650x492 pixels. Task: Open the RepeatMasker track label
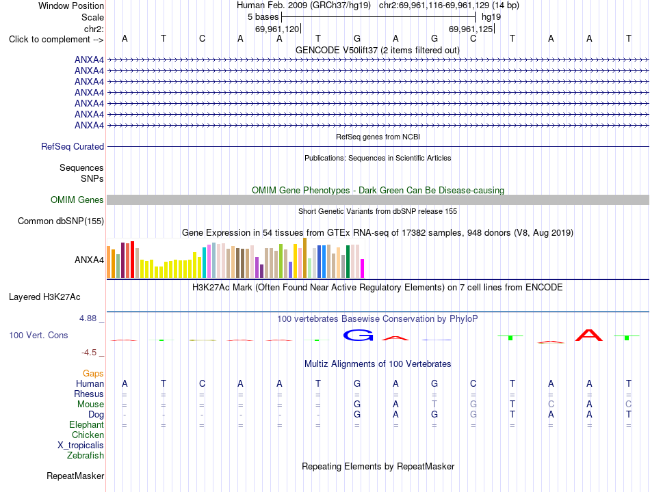click(x=75, y=476)
